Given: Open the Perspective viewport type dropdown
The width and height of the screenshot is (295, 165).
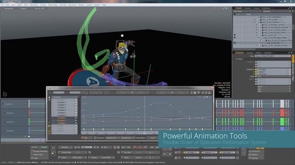Looking at the screenshot, I should coord(9,9).
